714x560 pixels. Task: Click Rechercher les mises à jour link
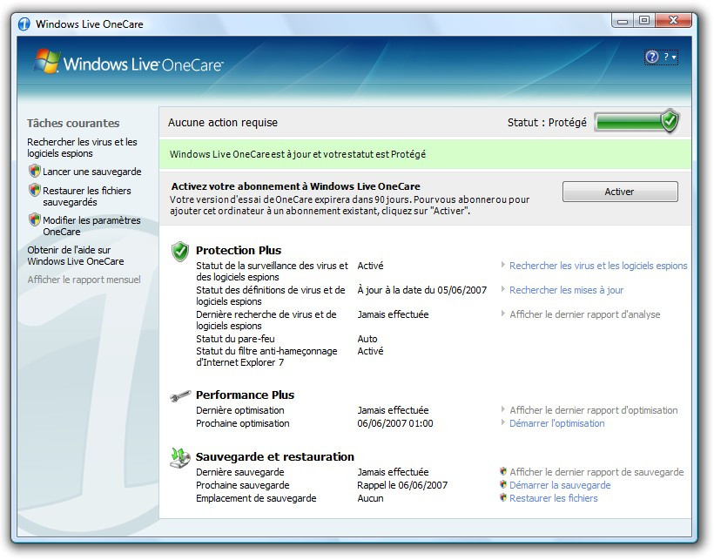[x=566, y=290]
